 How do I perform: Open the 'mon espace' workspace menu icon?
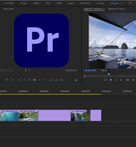pyautogui.click(x=122, y=3)
